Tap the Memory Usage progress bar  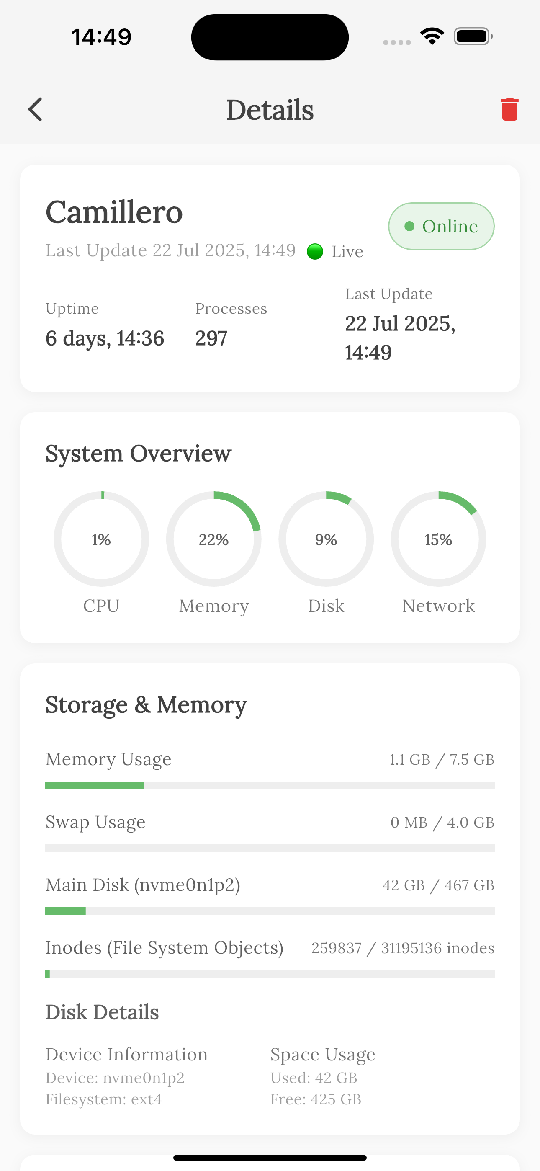pyautogui.click(x=270, y=785)
